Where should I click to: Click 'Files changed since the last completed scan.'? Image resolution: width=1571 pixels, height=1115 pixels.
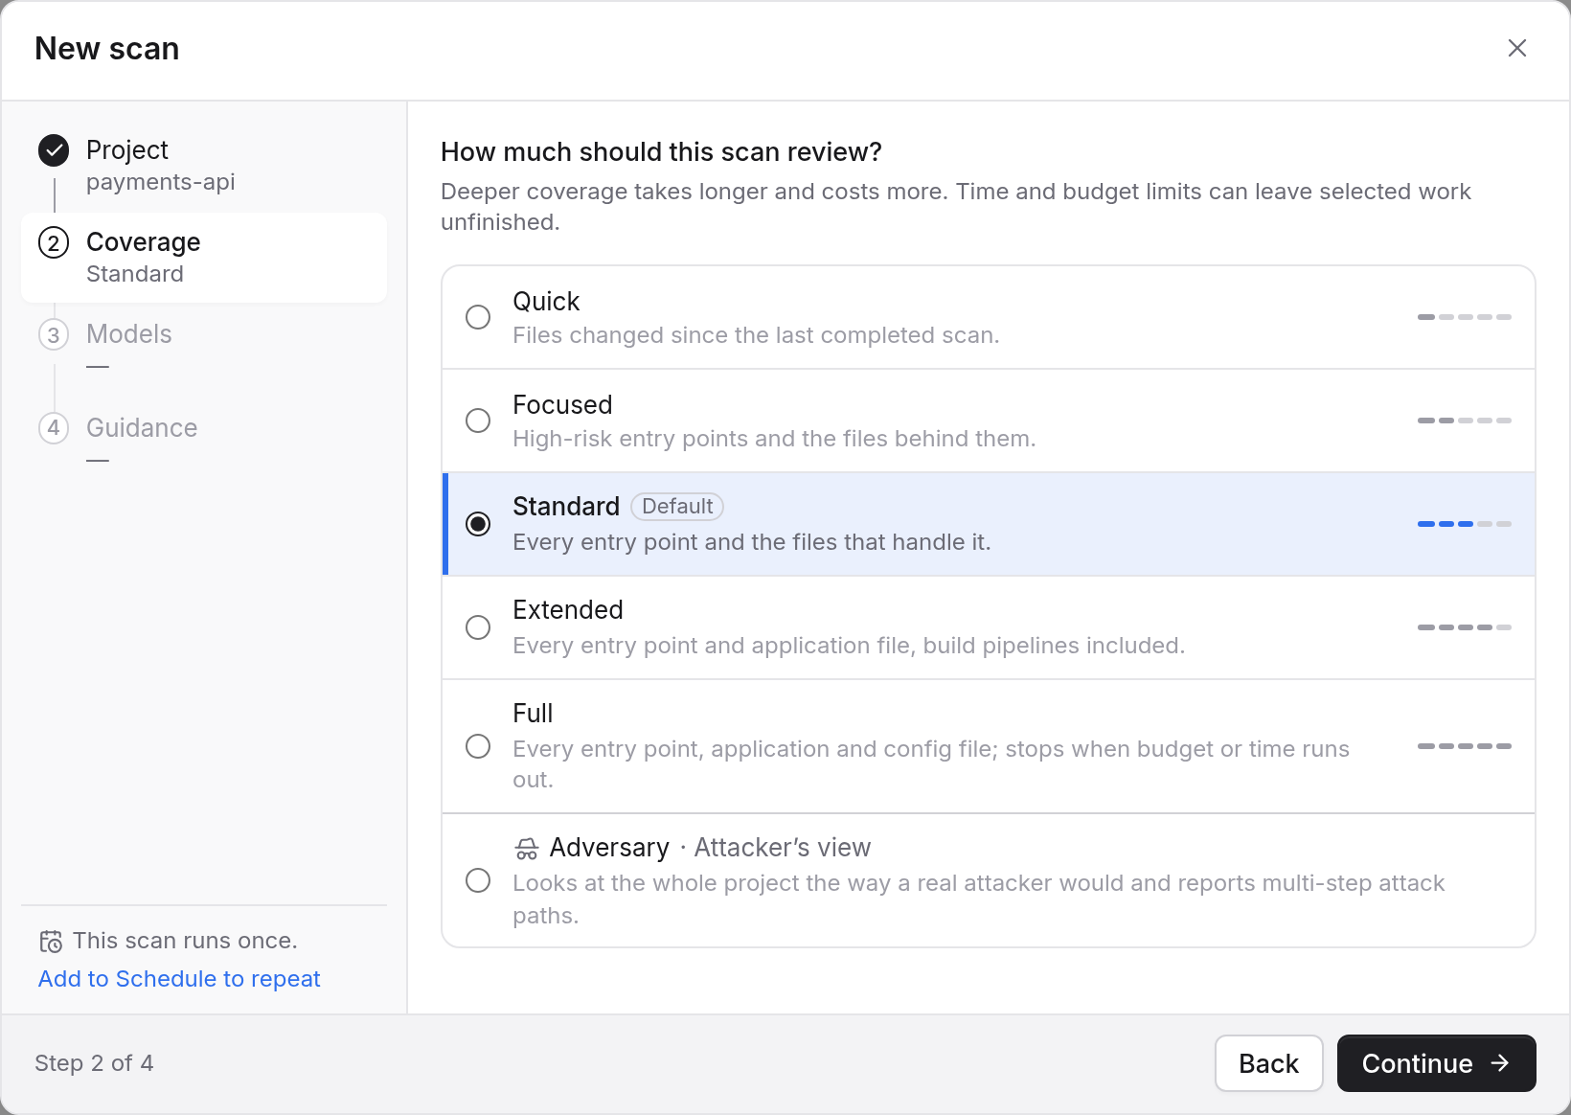pyautogui.click(x=756, y=335)
